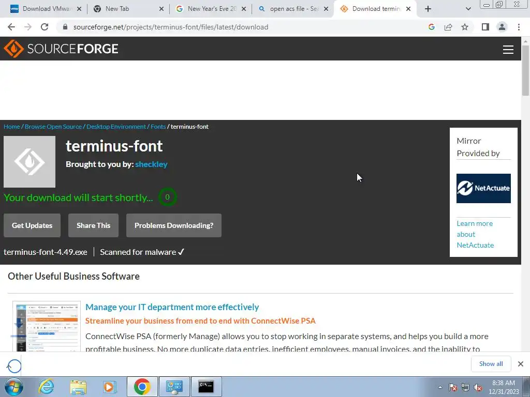This screenshot has height=397, width=530.
Task: Click Show all downloads
Action: coord(491,363)
